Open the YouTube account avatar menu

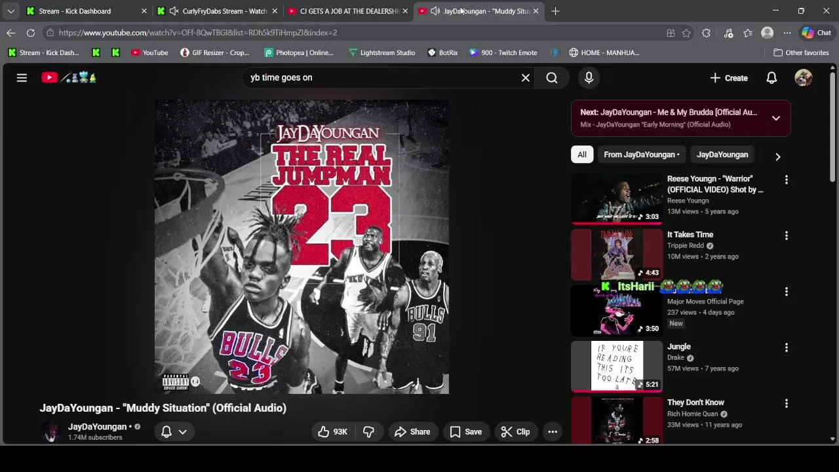pyautogui.click(x=803, y=77)
